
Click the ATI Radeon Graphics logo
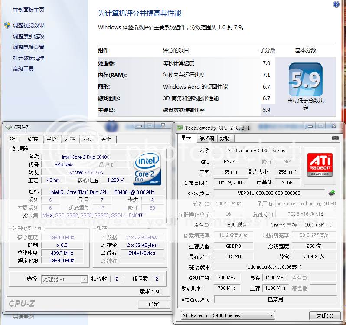(320, 166)
